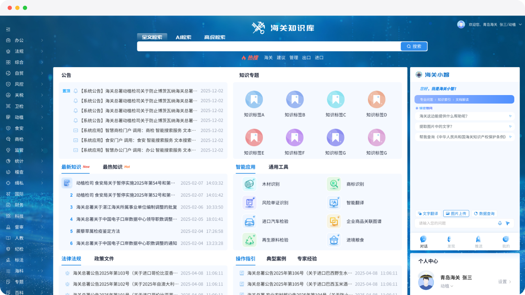Open the 企业商品关联图谱 icon
The width and height of the screenshot is (525, 295).
(334, 221)
